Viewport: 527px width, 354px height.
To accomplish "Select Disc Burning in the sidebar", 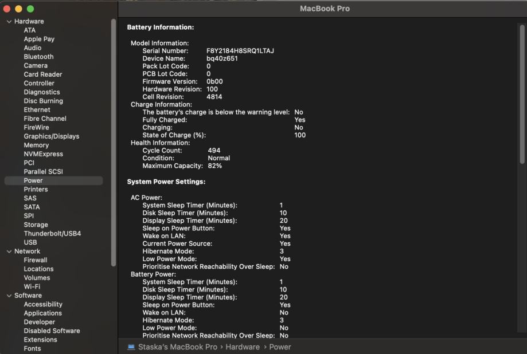I will pyautogui.click(x=44, y=101).
